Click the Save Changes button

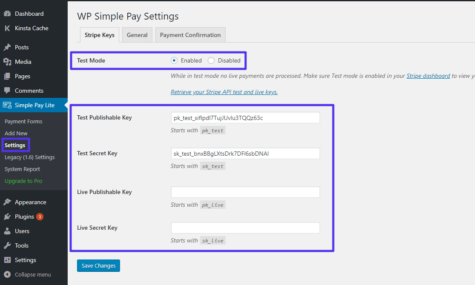pyautogui.click(x=98, y=265)
